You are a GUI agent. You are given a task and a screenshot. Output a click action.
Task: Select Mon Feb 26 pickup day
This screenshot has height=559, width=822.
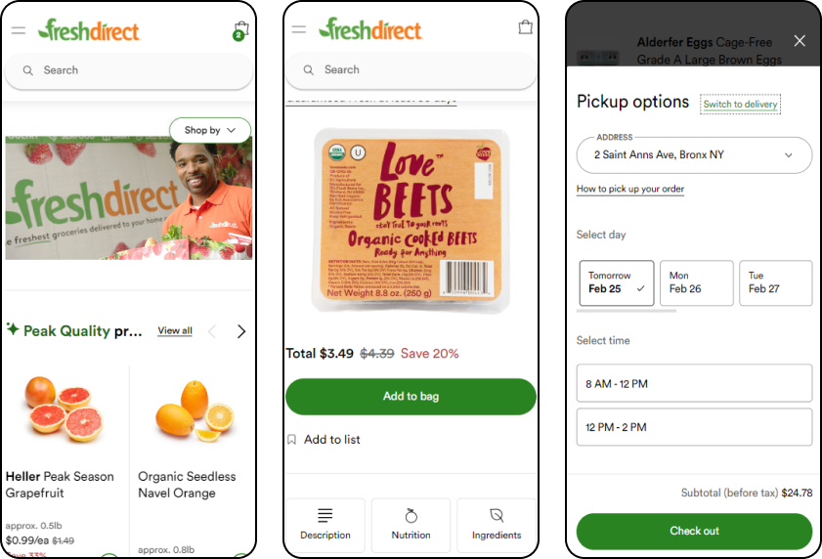[696, 282]
